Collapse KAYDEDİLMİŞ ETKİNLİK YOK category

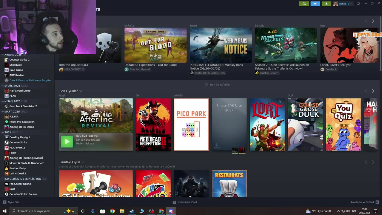3,179
